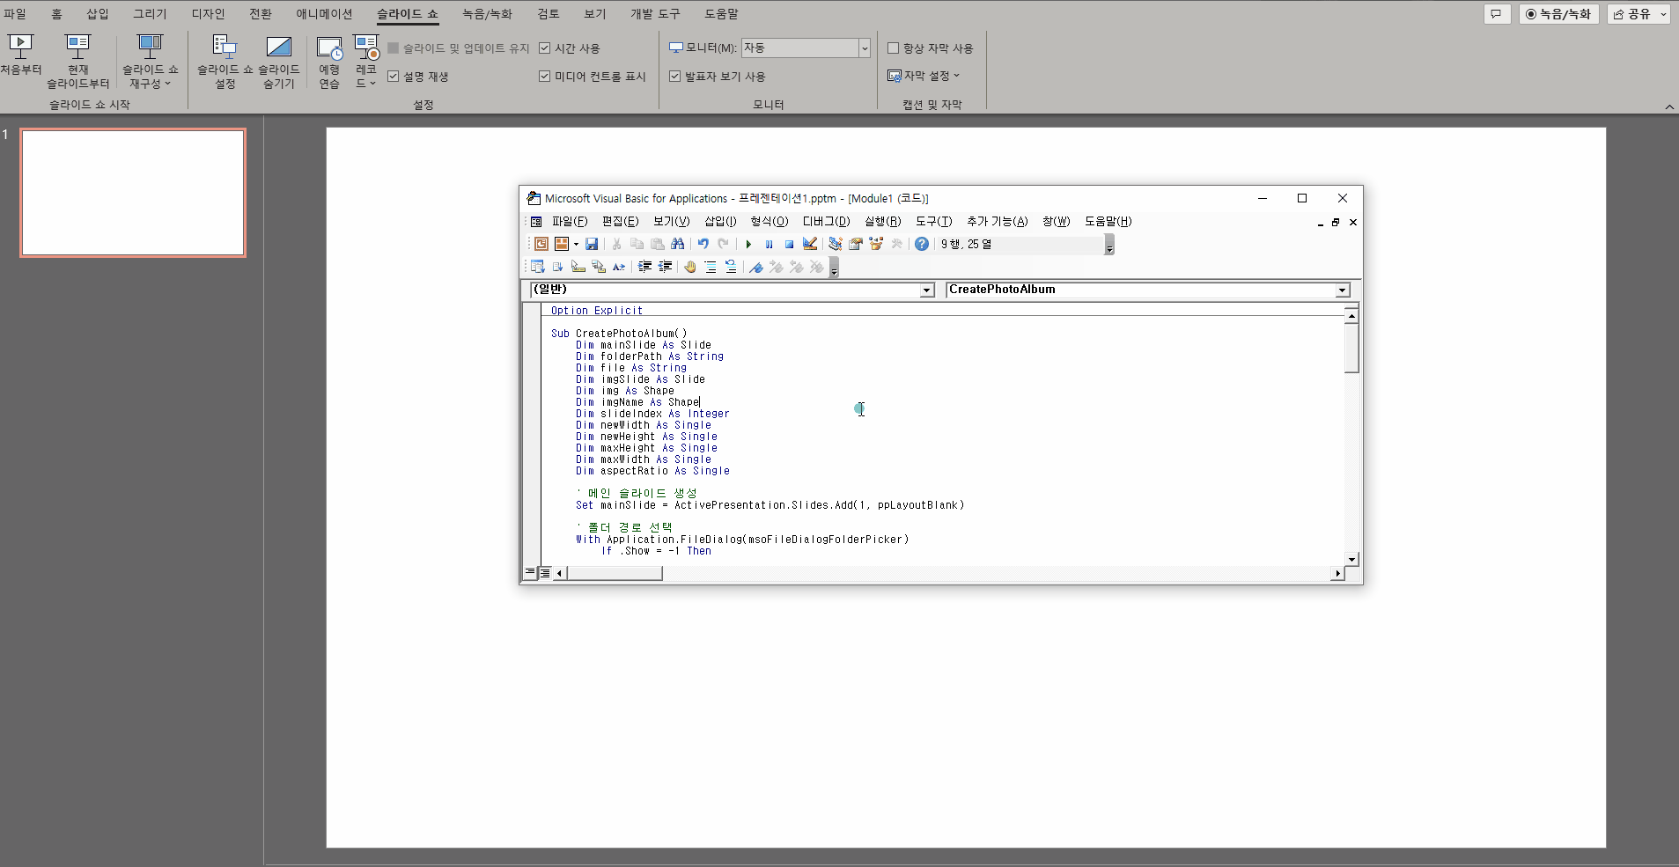Viewport: 1679px width, 867px height.
Task: Click Find binoculars icon in VBA toolbar
Action: 677,244
